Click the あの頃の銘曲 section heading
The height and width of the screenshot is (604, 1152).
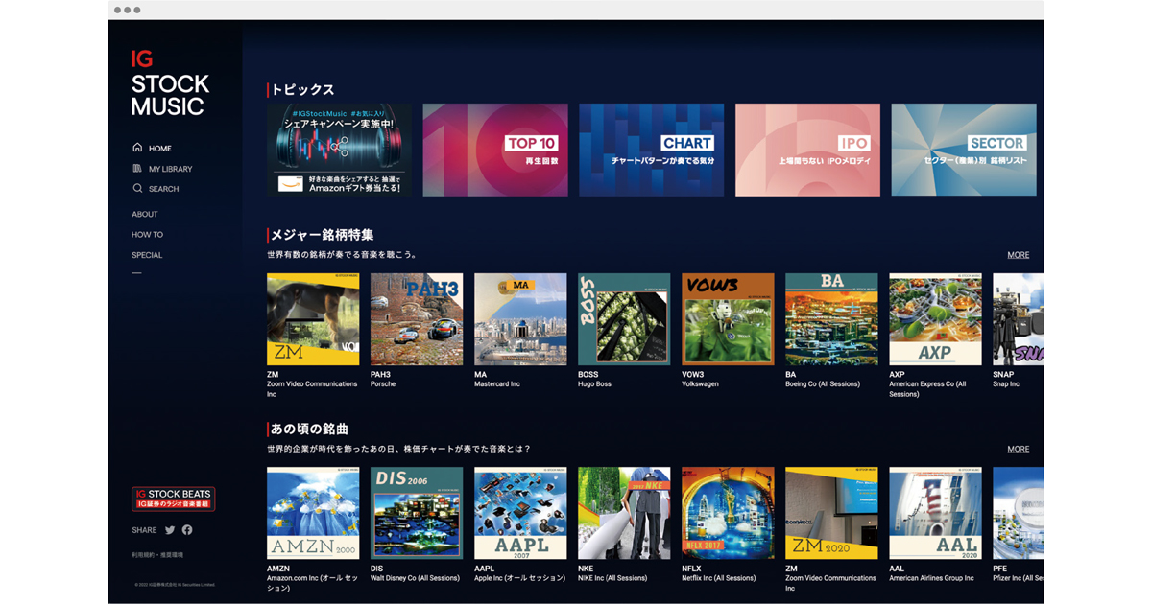pyautogui.click(x=309, y=429)
